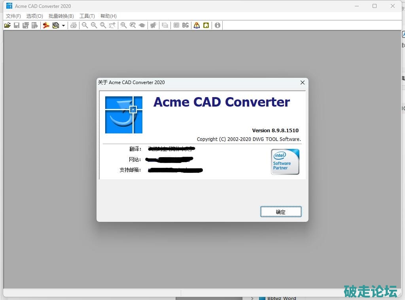This screenshot has height=300, width=405.
Task: Open the 文件(F) menu
Action: (13, 16)
